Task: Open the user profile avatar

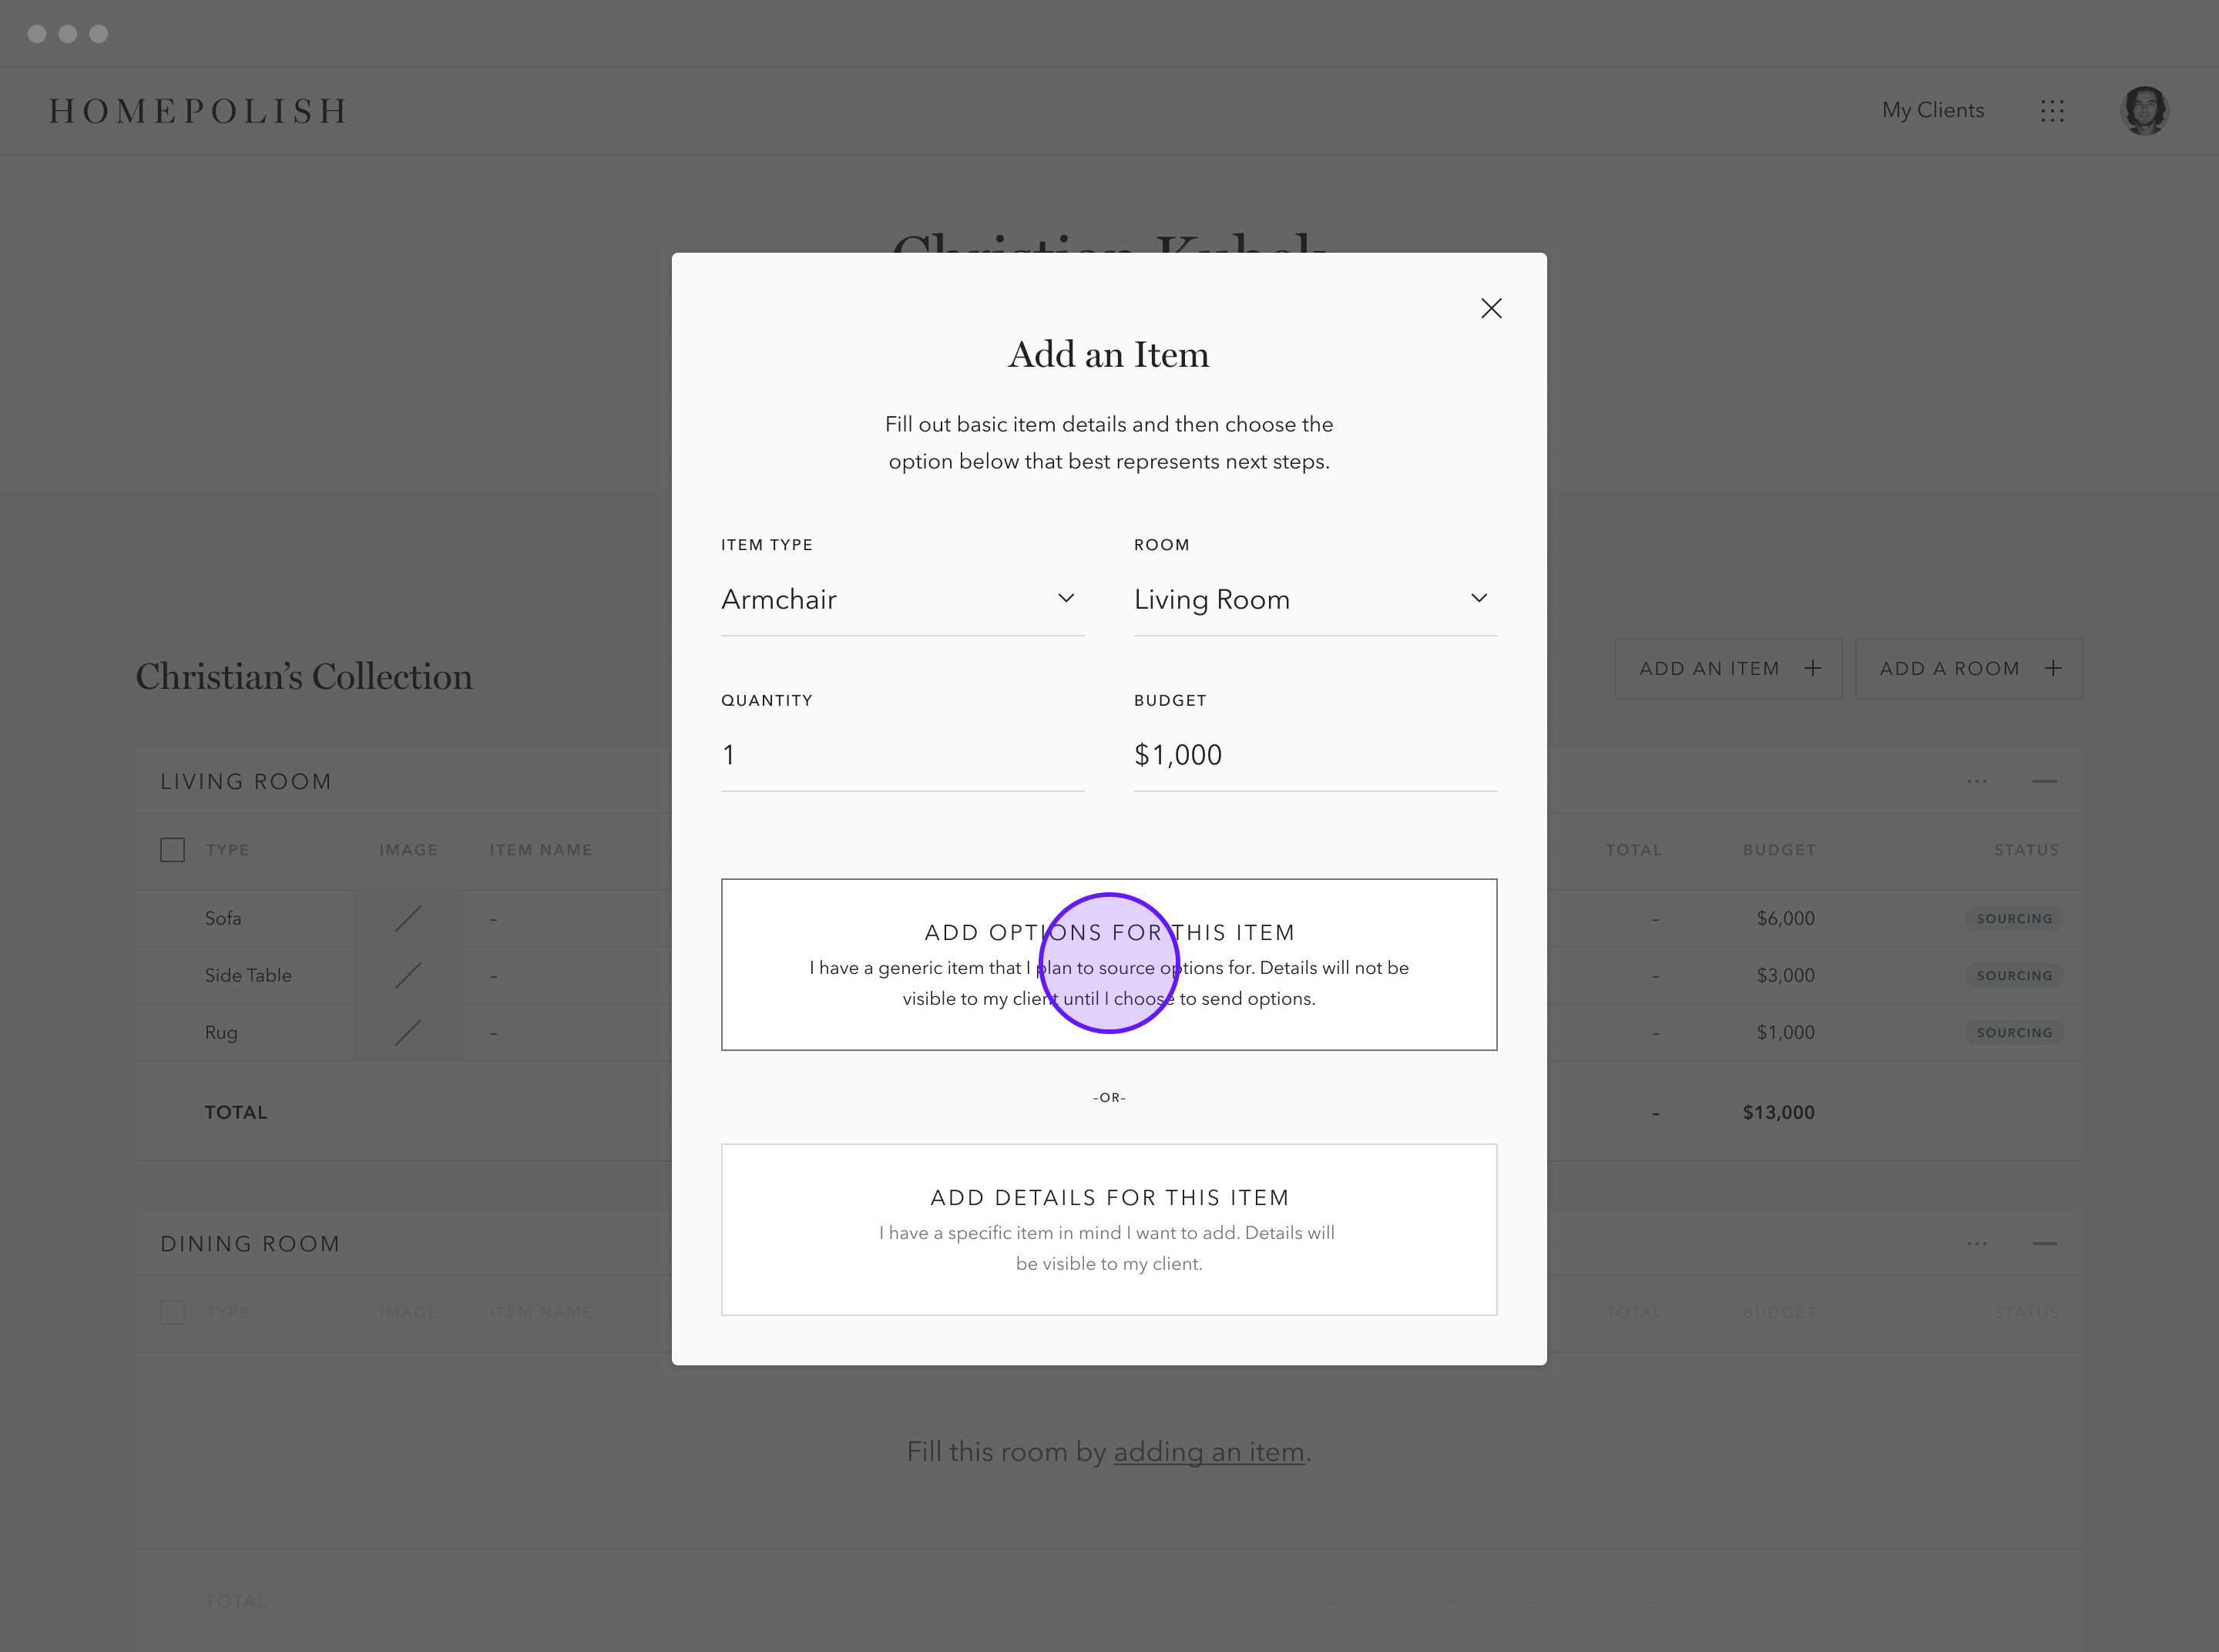Action: (2144, 111)
